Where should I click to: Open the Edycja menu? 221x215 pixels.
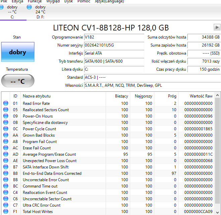click(x=17, y=1)
